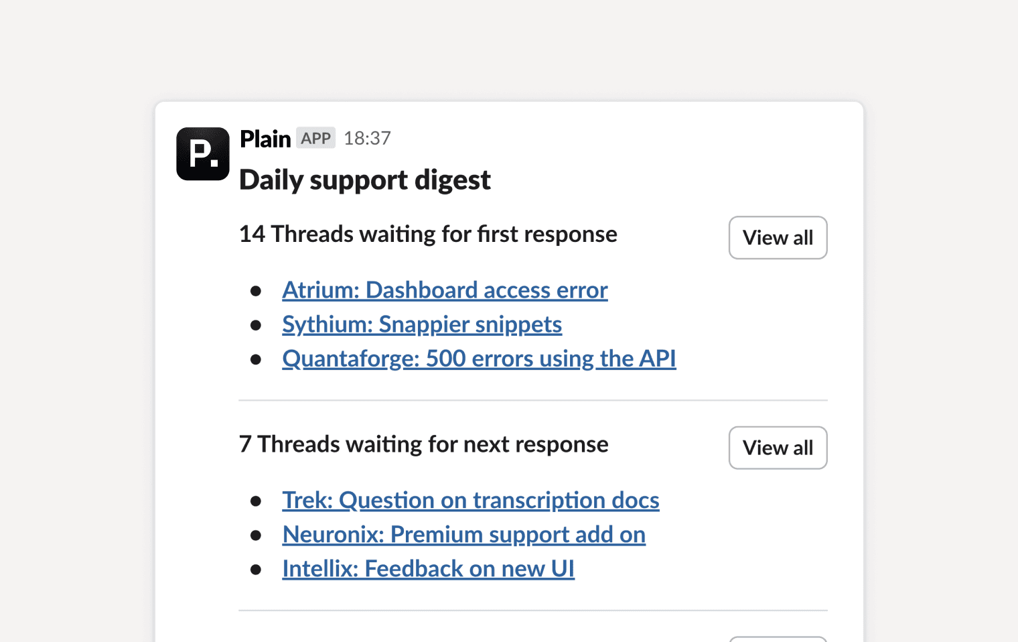The height and width of the screenshot is (642, 1018).
Task: Click the 18:37 message timestamp
Action: pyautogui.click(x=367, y=138)
